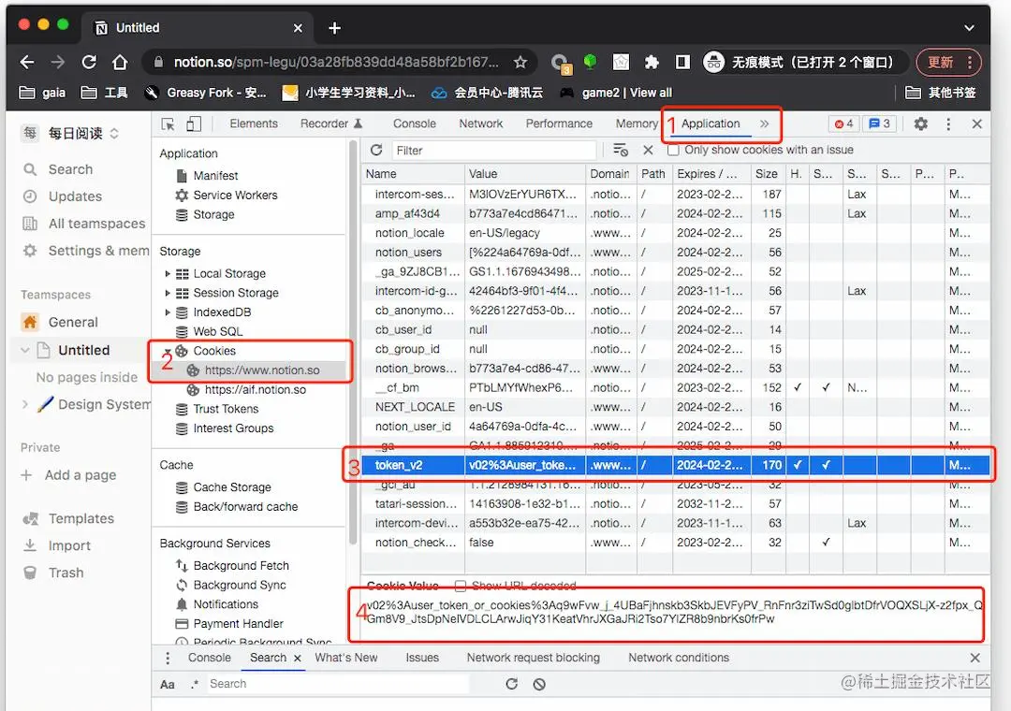This screenshot has height=711, width=1011.
Task: Click the Application sidebar scrollbar
Action: click(x=353, y=341)
